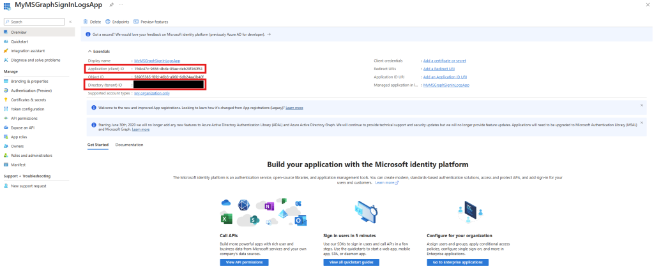Click the Owners people icon
Viewport: 654px width, 278px height.
tap(6, 146)
